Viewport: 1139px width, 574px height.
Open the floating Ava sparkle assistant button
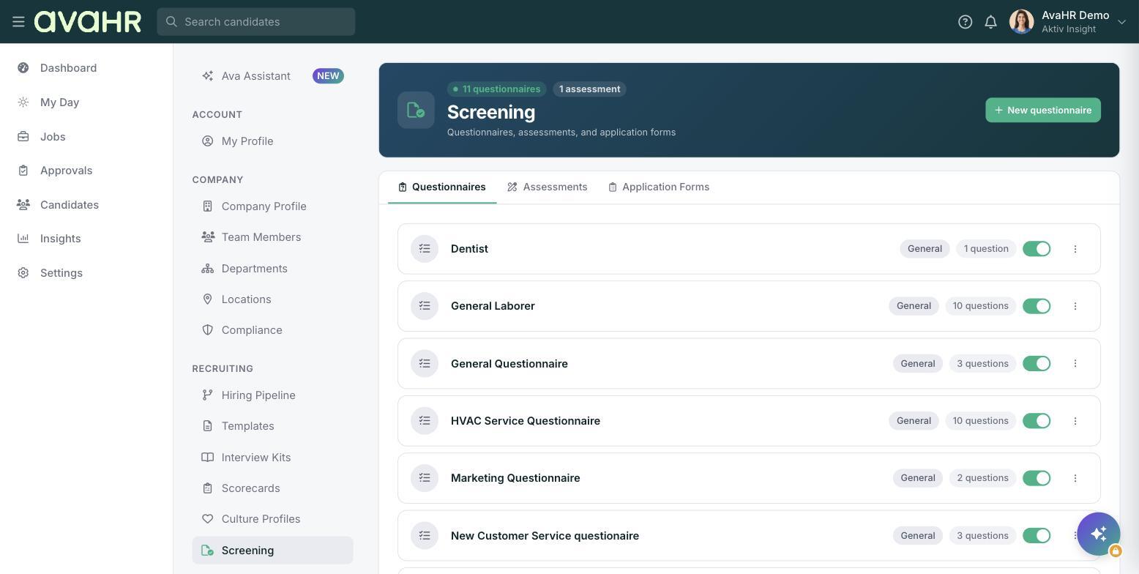(1098, 534)
